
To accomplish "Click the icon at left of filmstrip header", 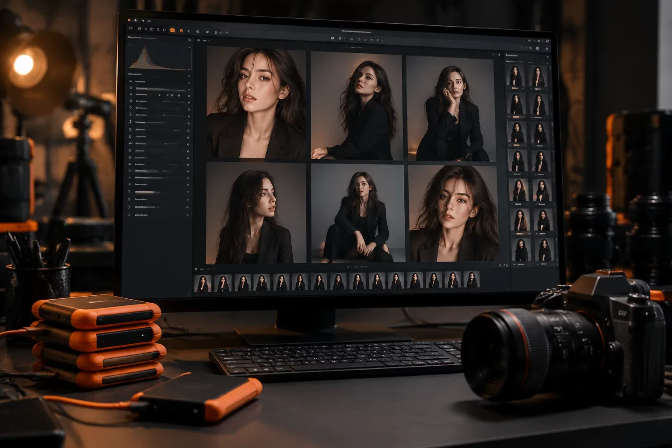I will (x=196, y=269).
